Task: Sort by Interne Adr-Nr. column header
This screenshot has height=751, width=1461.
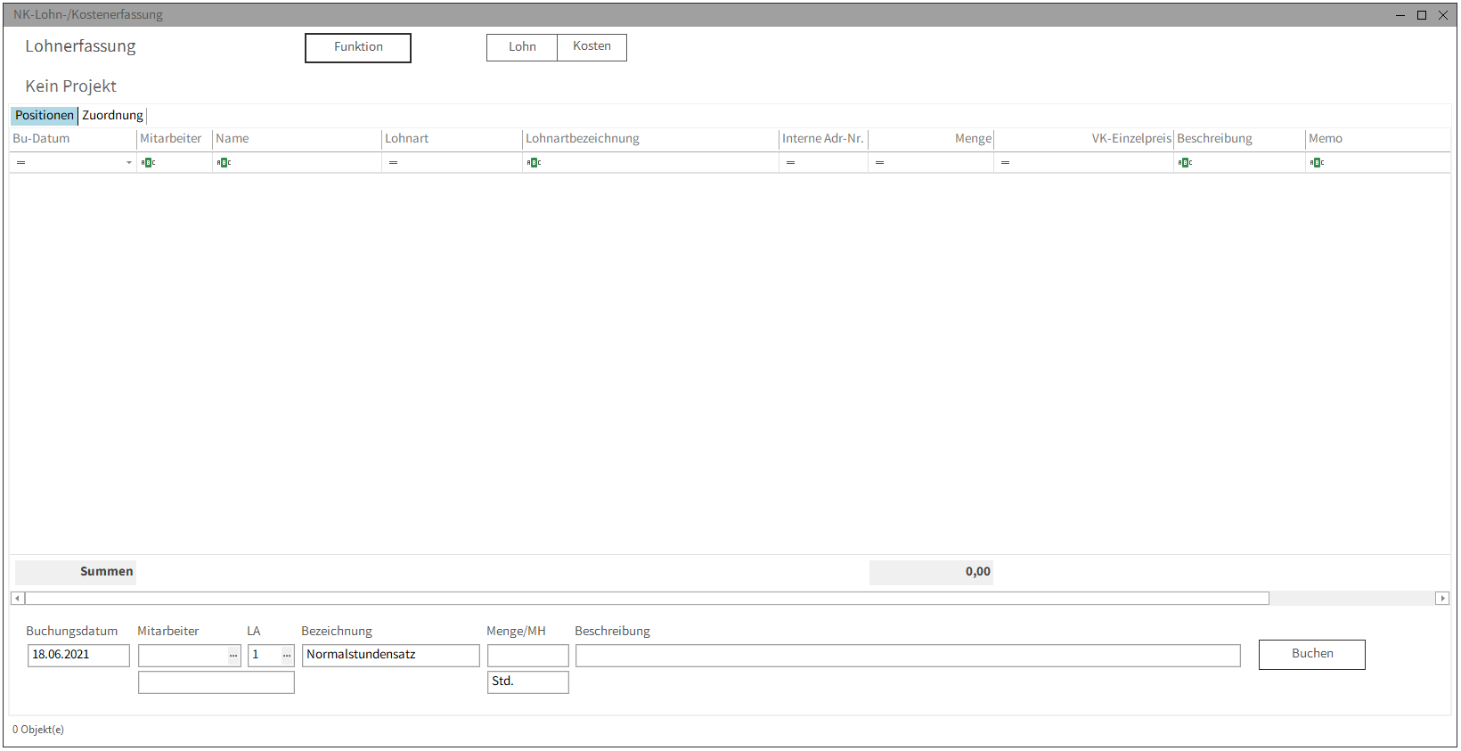Action: coord(823,139)
